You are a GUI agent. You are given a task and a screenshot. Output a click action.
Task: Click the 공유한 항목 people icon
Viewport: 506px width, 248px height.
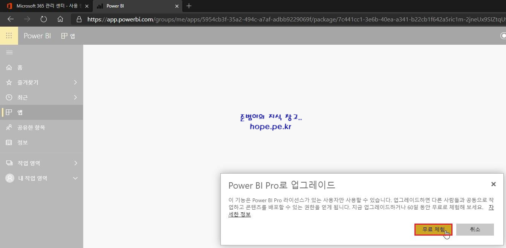click(9, 127)
